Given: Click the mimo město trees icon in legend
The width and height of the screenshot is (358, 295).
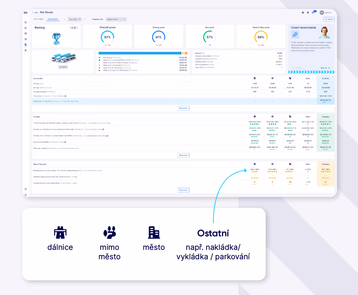Looking at the screenshot, I should [x=110, y=233].
